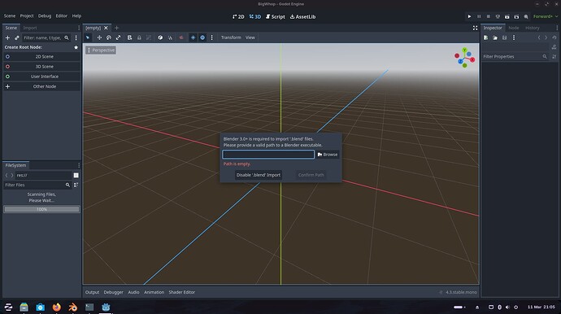
Task: Switch to the Node dock tab
Action: coord(513,28)
